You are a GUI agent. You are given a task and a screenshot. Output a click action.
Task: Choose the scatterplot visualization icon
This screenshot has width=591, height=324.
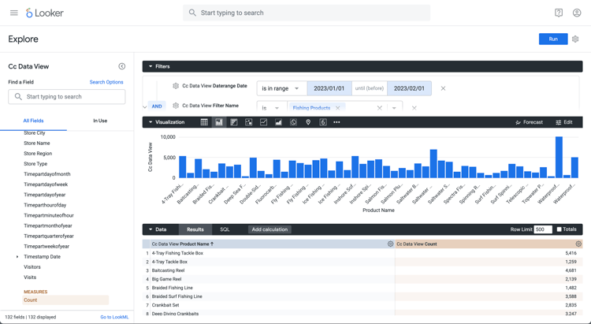click(x=249, y=122)
